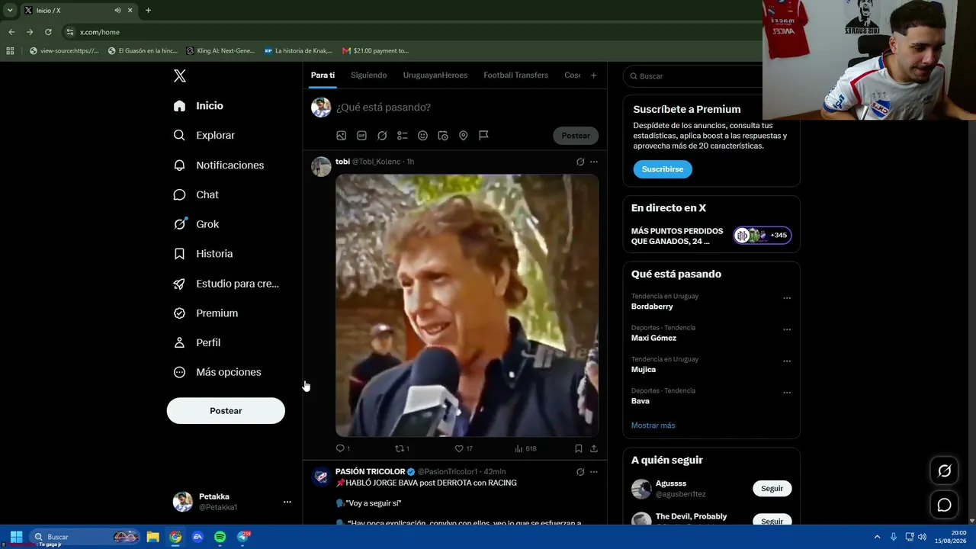Ask Grok about tobi's post
The width and height of the screenshot is (976, 549).
pyautogui.click(x=580, y=162)
